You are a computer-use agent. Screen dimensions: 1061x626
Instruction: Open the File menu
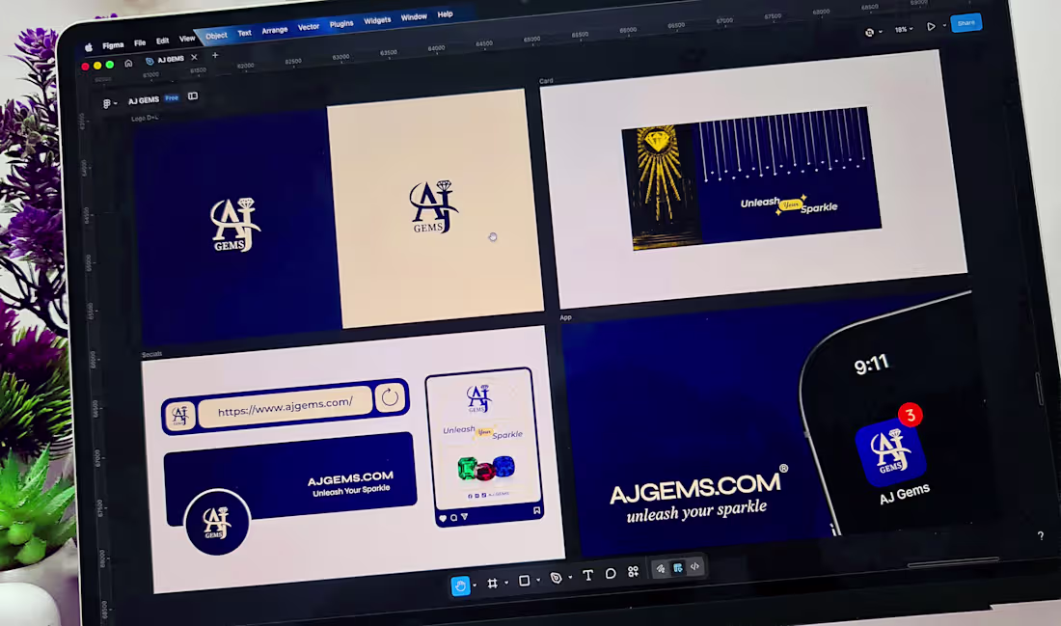(140, 42)
